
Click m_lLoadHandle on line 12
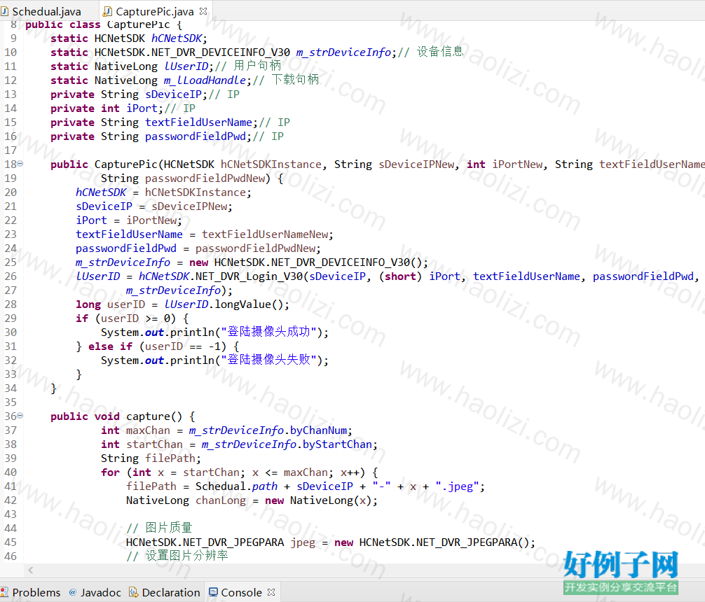(205, 80)
